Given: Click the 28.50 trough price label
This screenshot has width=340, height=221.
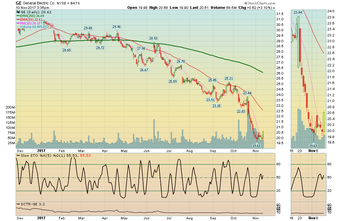Looking at the screenshot, I should point(67,50).
